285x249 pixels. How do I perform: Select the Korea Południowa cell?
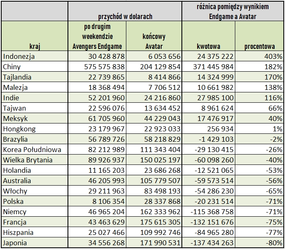[35, 150]
